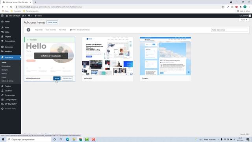Visit site via Meu Site legal link

coord(13,16)
